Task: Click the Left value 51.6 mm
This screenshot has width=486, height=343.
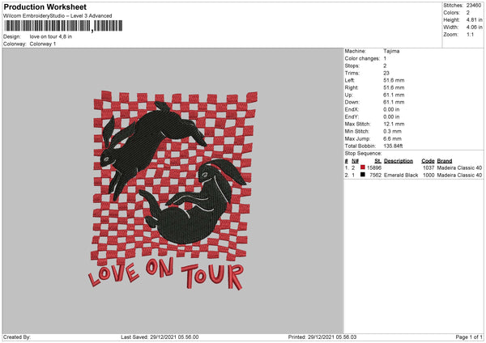Action: pyautogui.click(x=394, y=80)
